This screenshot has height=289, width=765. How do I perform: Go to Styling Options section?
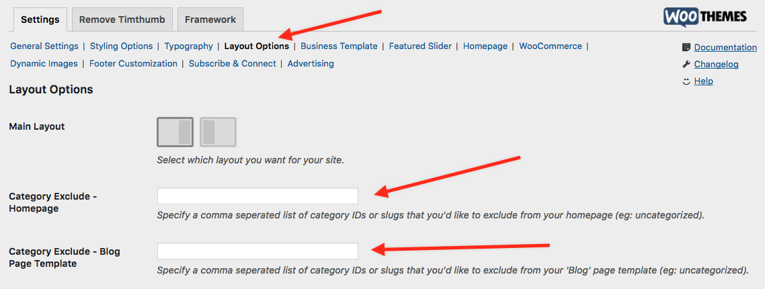122,46
